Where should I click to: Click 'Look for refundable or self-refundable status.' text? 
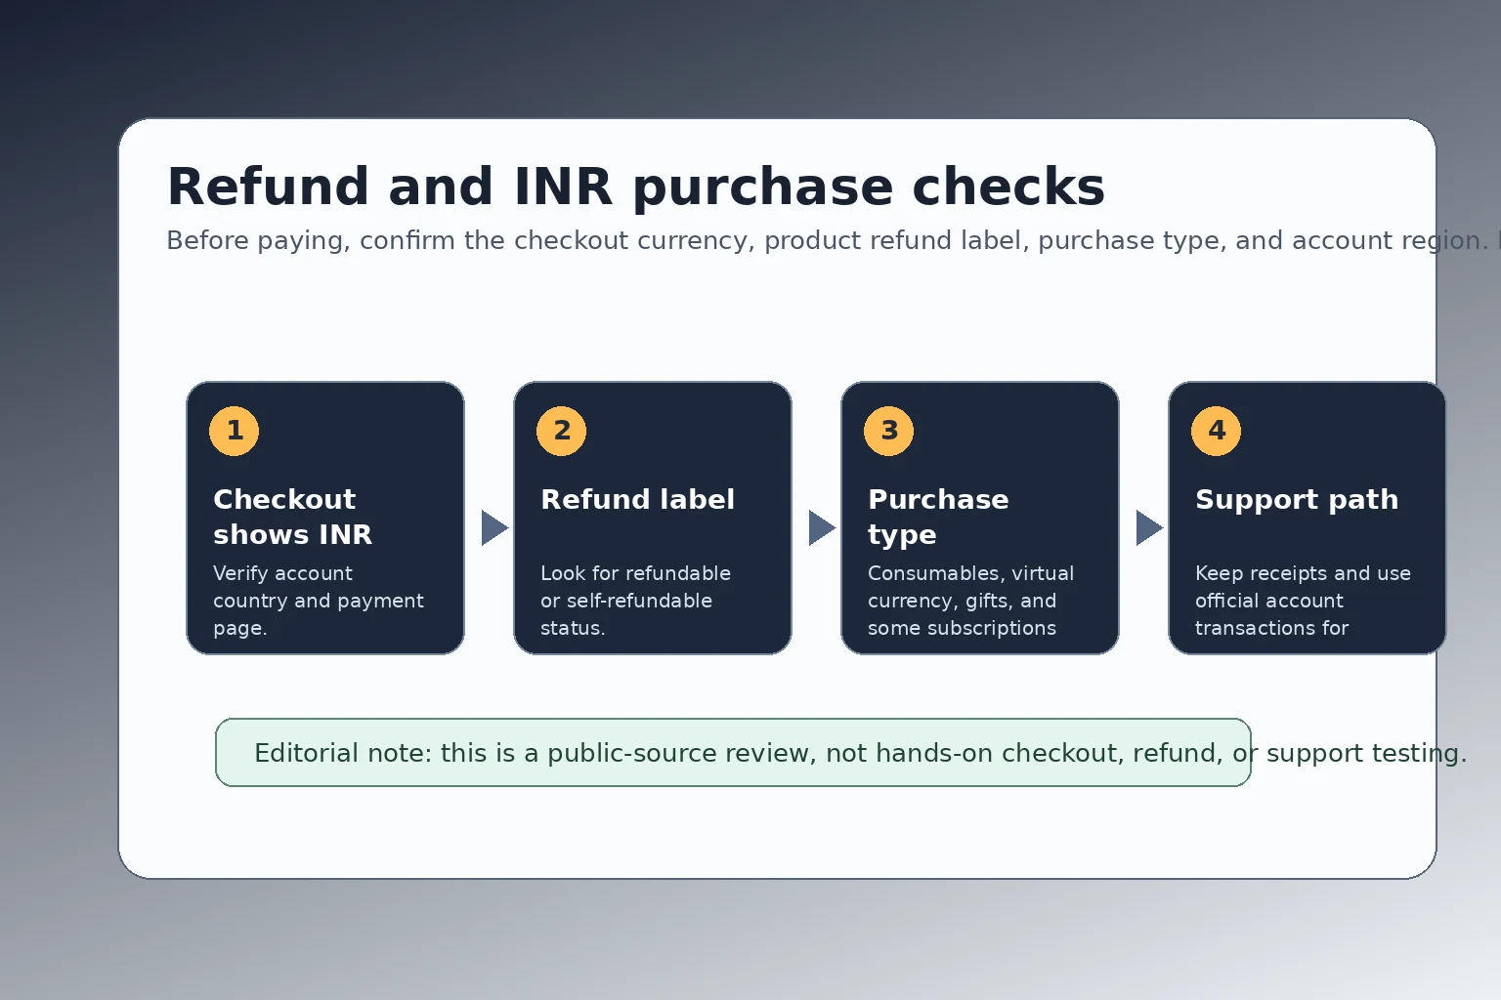tap(635, 601)
